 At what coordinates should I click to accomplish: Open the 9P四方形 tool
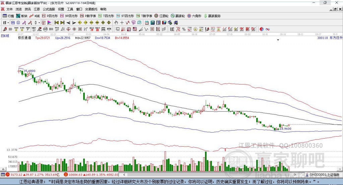pyautogui.click(x=69, y=16)
